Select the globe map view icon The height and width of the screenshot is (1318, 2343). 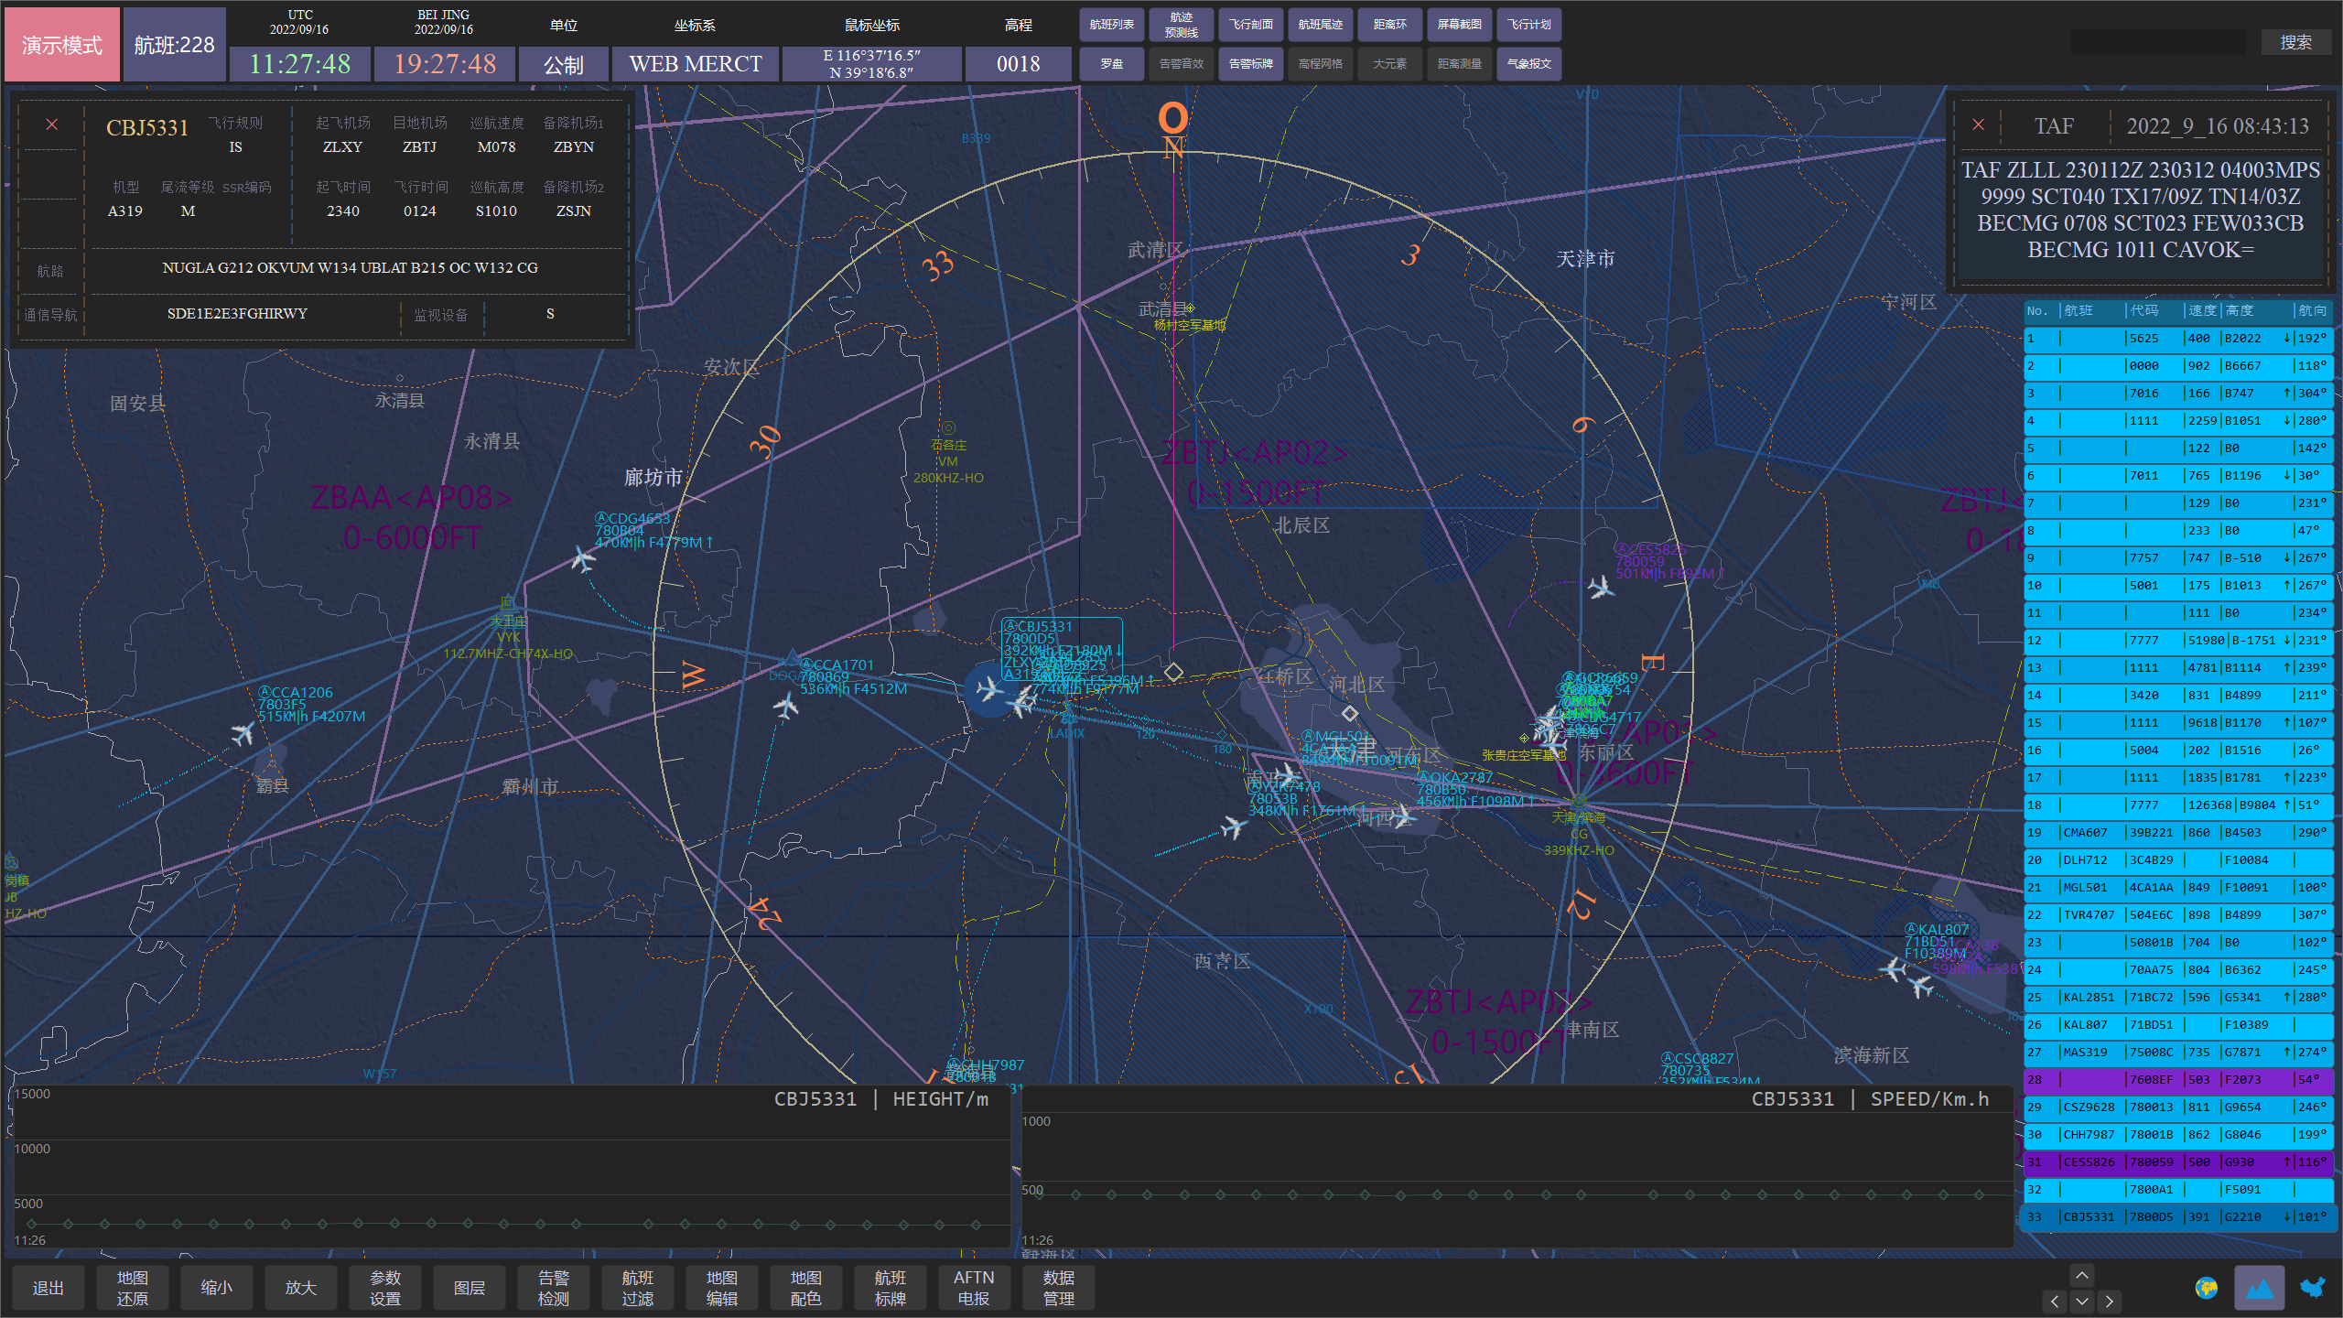2206,1289
